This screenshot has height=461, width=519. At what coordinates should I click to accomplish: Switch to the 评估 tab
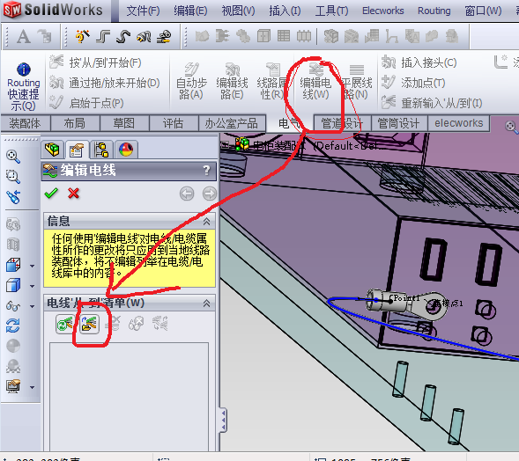tap(173, 123)
